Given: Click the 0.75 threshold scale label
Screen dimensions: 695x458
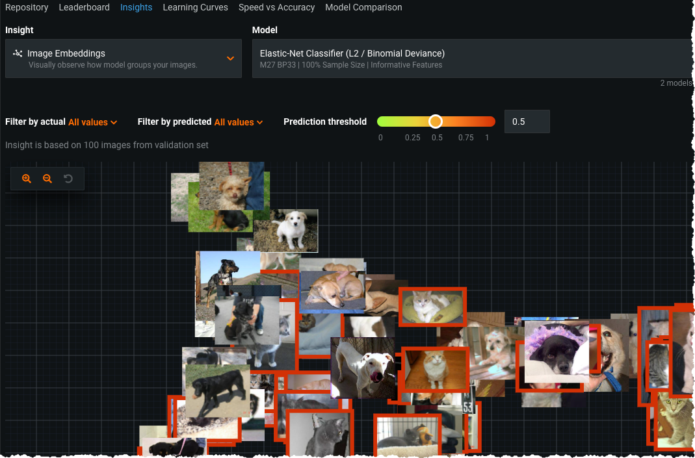Looking at the screenshot, I should click(466, 138).
